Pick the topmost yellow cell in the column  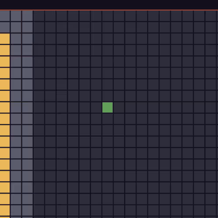click(5, 39)
